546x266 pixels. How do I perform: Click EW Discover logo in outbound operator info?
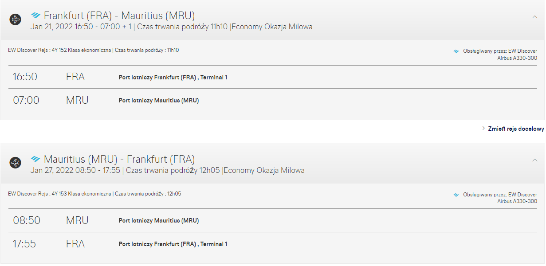pos(456,51)
